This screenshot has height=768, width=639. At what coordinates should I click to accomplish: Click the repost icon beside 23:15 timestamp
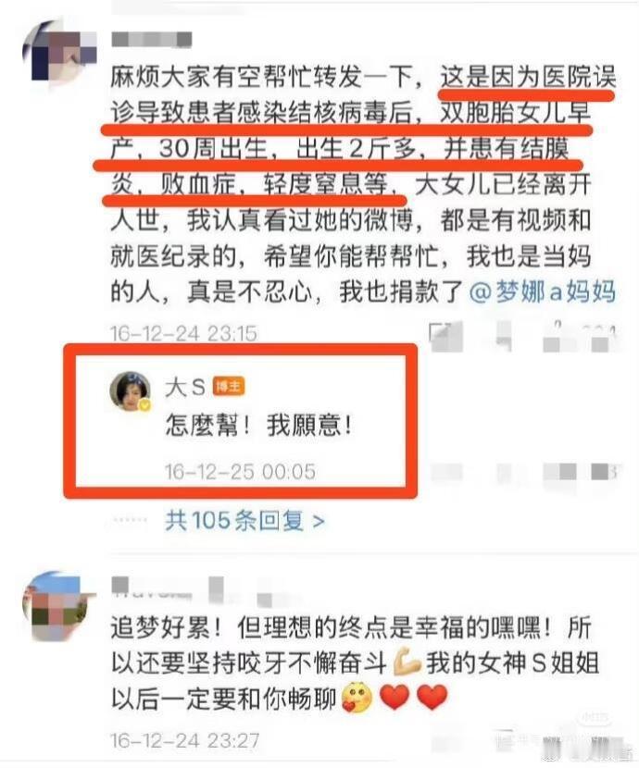[445, 336]
